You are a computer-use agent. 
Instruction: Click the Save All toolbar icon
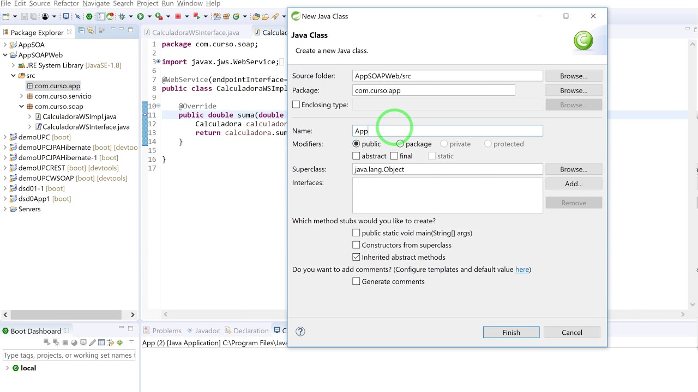[x=33, y=16]
